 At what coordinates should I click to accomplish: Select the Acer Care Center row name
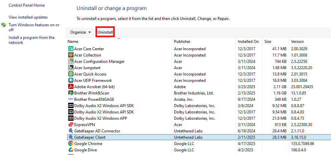click(x=89, y=49)
